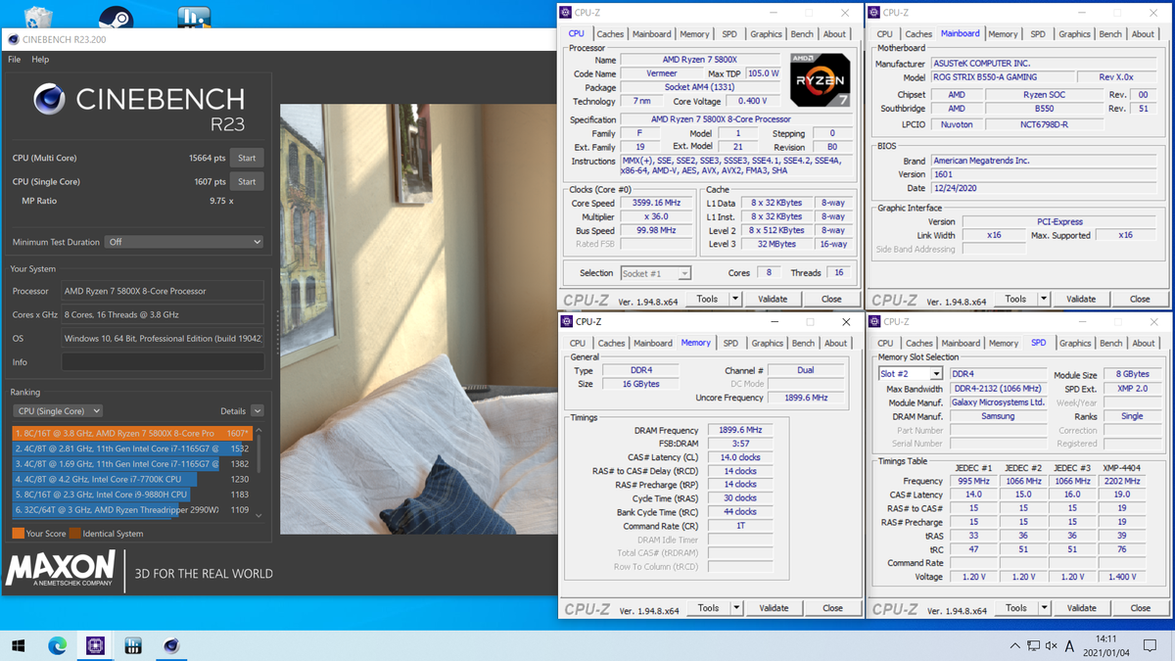Click the 'Windows 10, 64 Bit' OS field
Image resolution: width=1175 pixels, height=661 pixels.
pyautogui.click(x=163, y=339)
